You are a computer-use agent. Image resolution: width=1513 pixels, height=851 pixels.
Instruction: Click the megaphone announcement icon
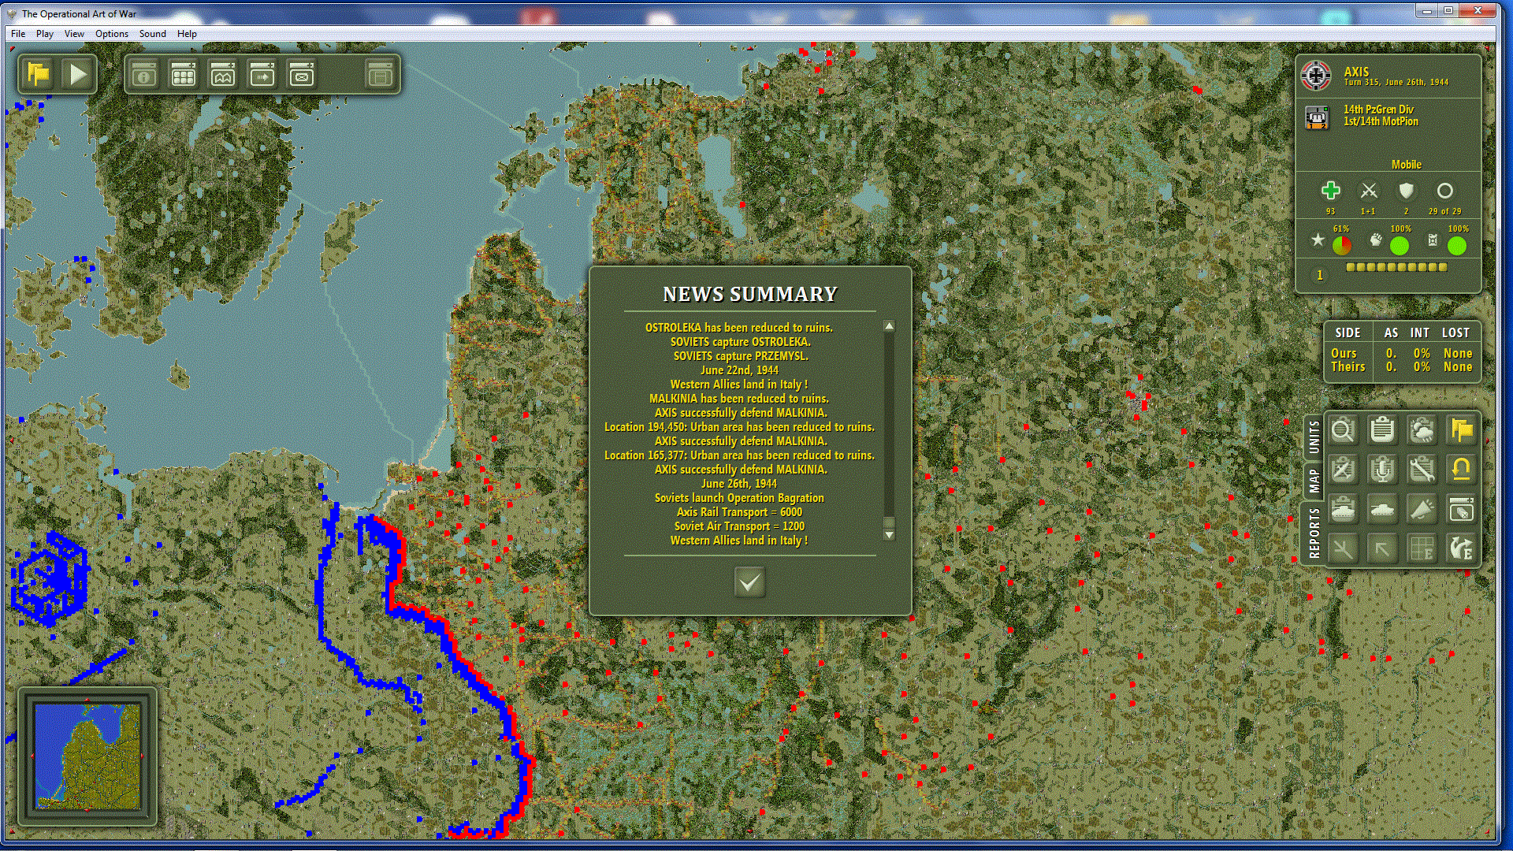[x=1422, y=510]
